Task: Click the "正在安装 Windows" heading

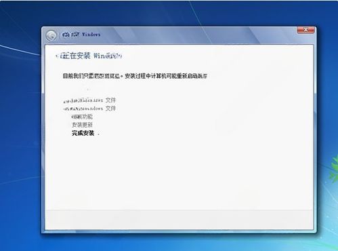Action: [91, 56]
